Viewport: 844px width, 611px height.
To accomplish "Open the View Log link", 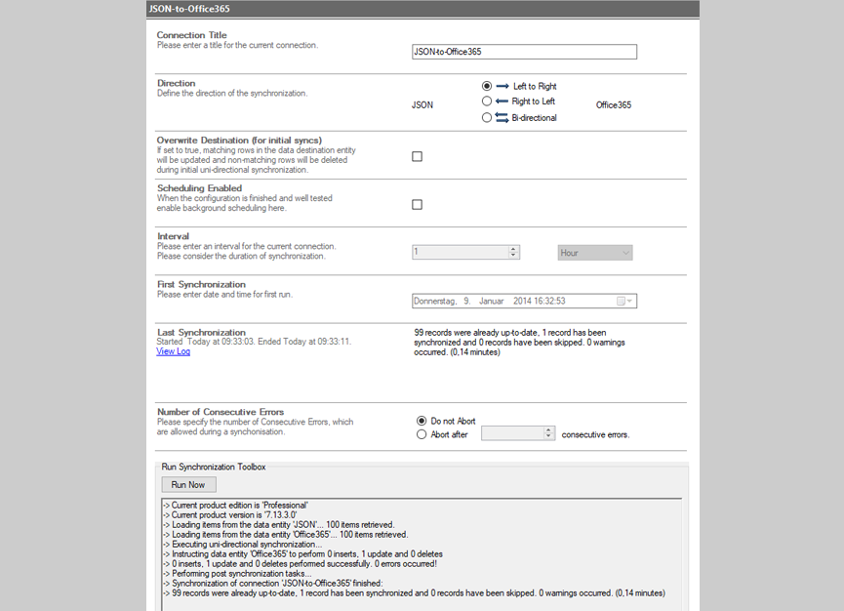I will 173,351.
